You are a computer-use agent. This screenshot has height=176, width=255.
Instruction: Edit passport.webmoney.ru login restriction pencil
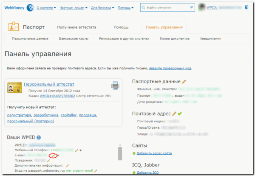click(x=96, y=171)
